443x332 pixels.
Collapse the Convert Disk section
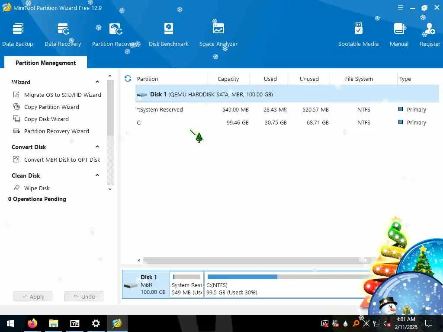tap(97, 147)
